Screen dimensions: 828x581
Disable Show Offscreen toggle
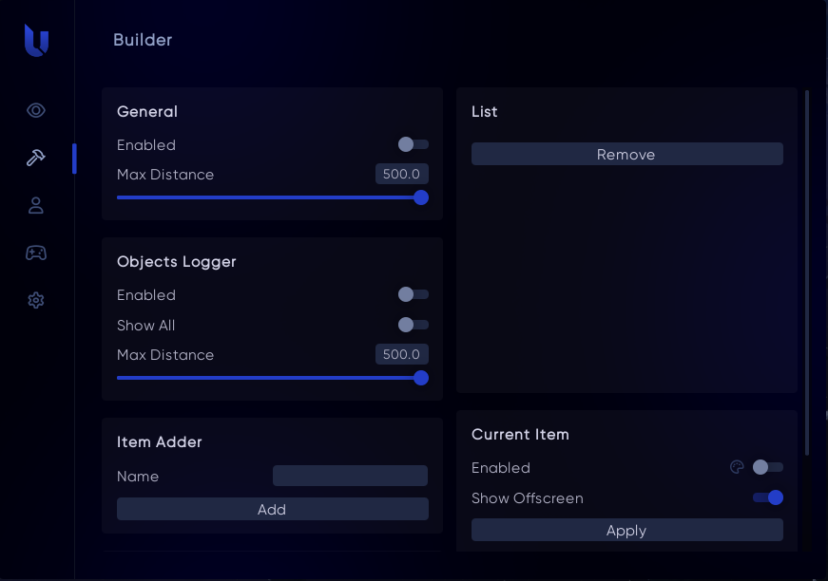767,497
